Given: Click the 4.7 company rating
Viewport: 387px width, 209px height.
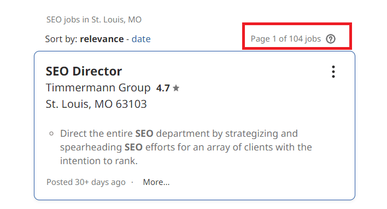Looking at the screenshot, I should 163,88.
